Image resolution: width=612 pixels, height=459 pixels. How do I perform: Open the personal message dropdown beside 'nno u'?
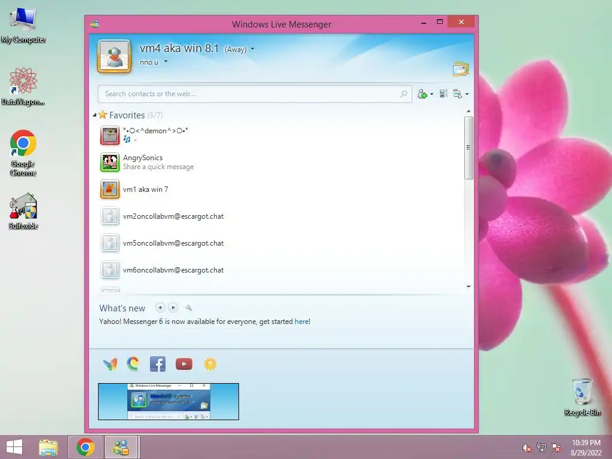tap(166, 62)
